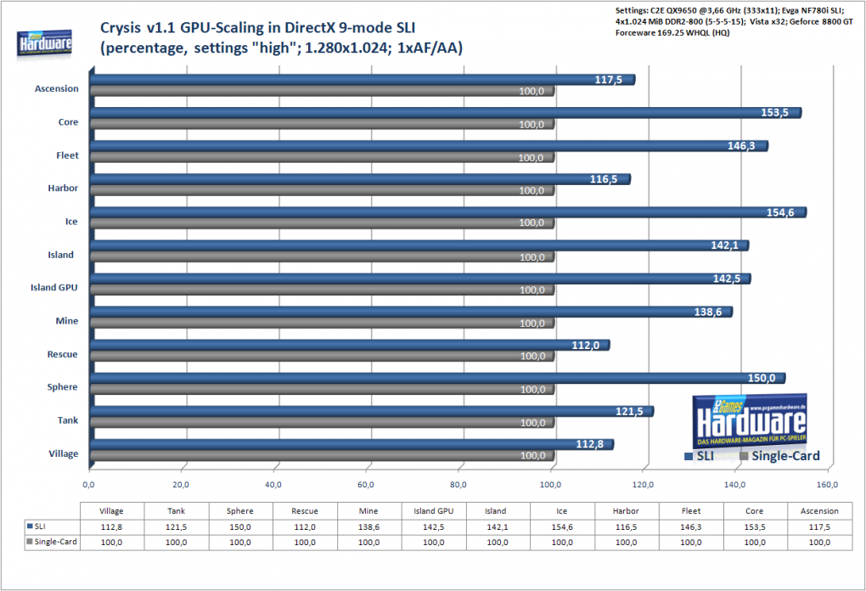The image size is (866, 591).
Task: Click the '142,1' value on the Island bar
Action: (x=724, y=245)
